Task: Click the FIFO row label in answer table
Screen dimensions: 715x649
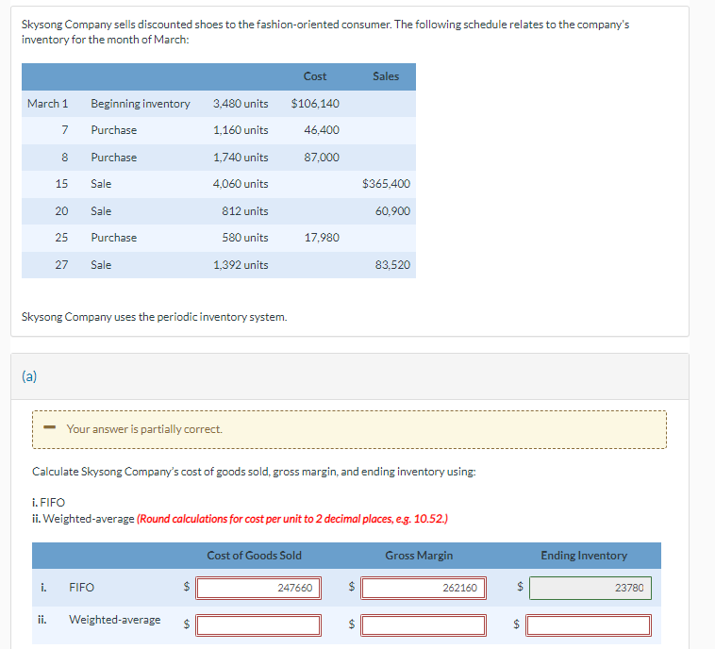Action: point(82,588)
